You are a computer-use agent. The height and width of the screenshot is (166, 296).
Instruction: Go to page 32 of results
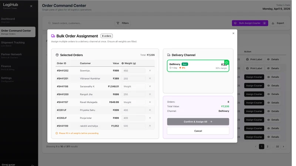[277, 146]
